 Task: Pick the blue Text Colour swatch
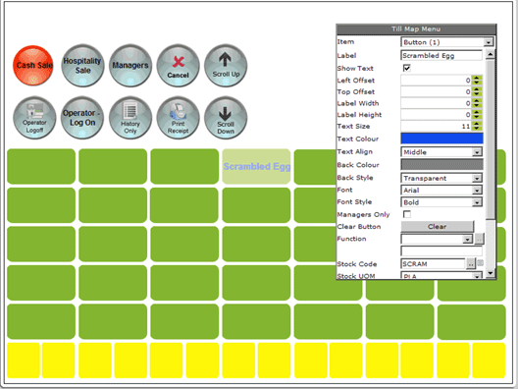click(442, 139)
